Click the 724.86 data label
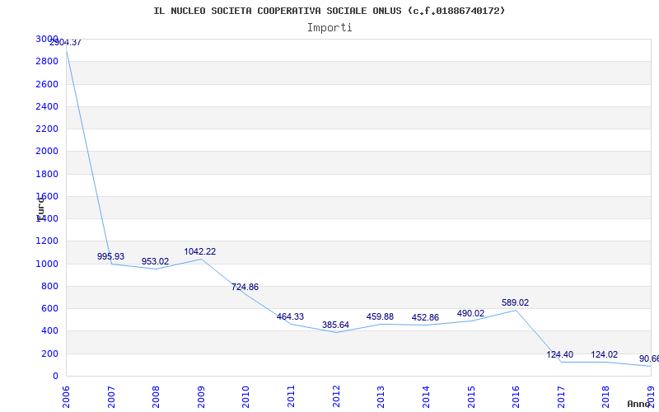Screen dimensions: 659x412 click(245, 288)
